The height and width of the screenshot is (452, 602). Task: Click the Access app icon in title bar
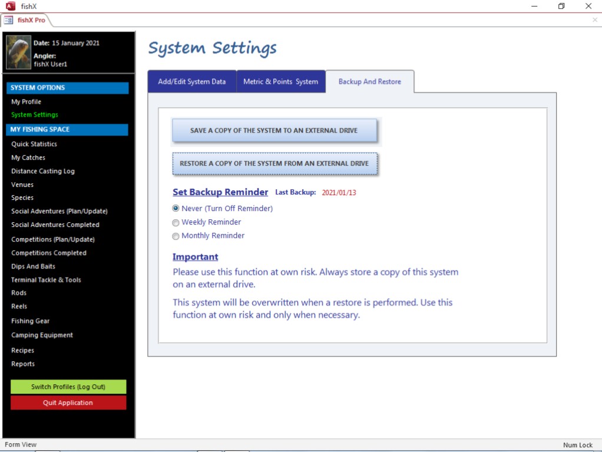10,6
